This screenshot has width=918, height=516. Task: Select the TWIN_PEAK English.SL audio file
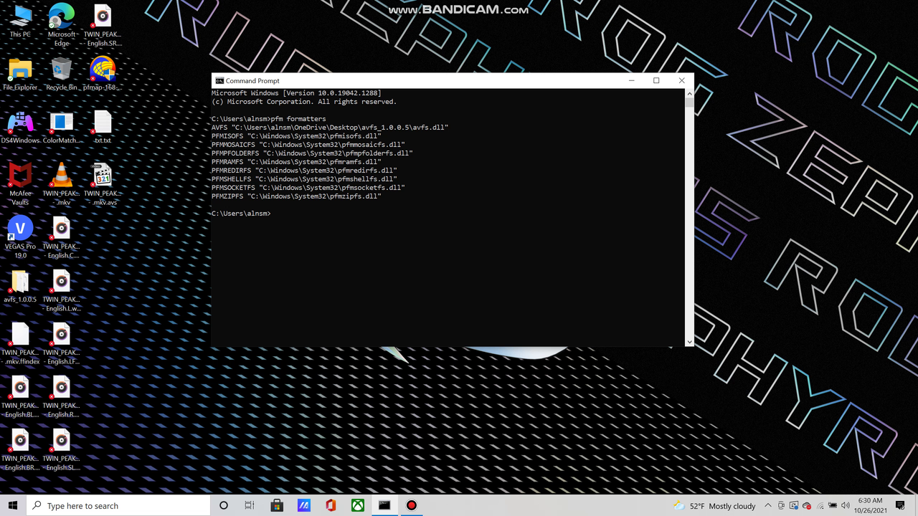click(62, 449)
